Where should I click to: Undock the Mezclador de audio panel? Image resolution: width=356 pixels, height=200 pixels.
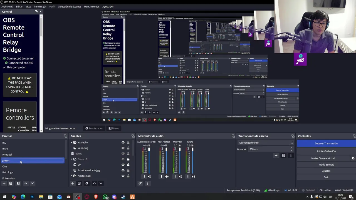(233, 136)
